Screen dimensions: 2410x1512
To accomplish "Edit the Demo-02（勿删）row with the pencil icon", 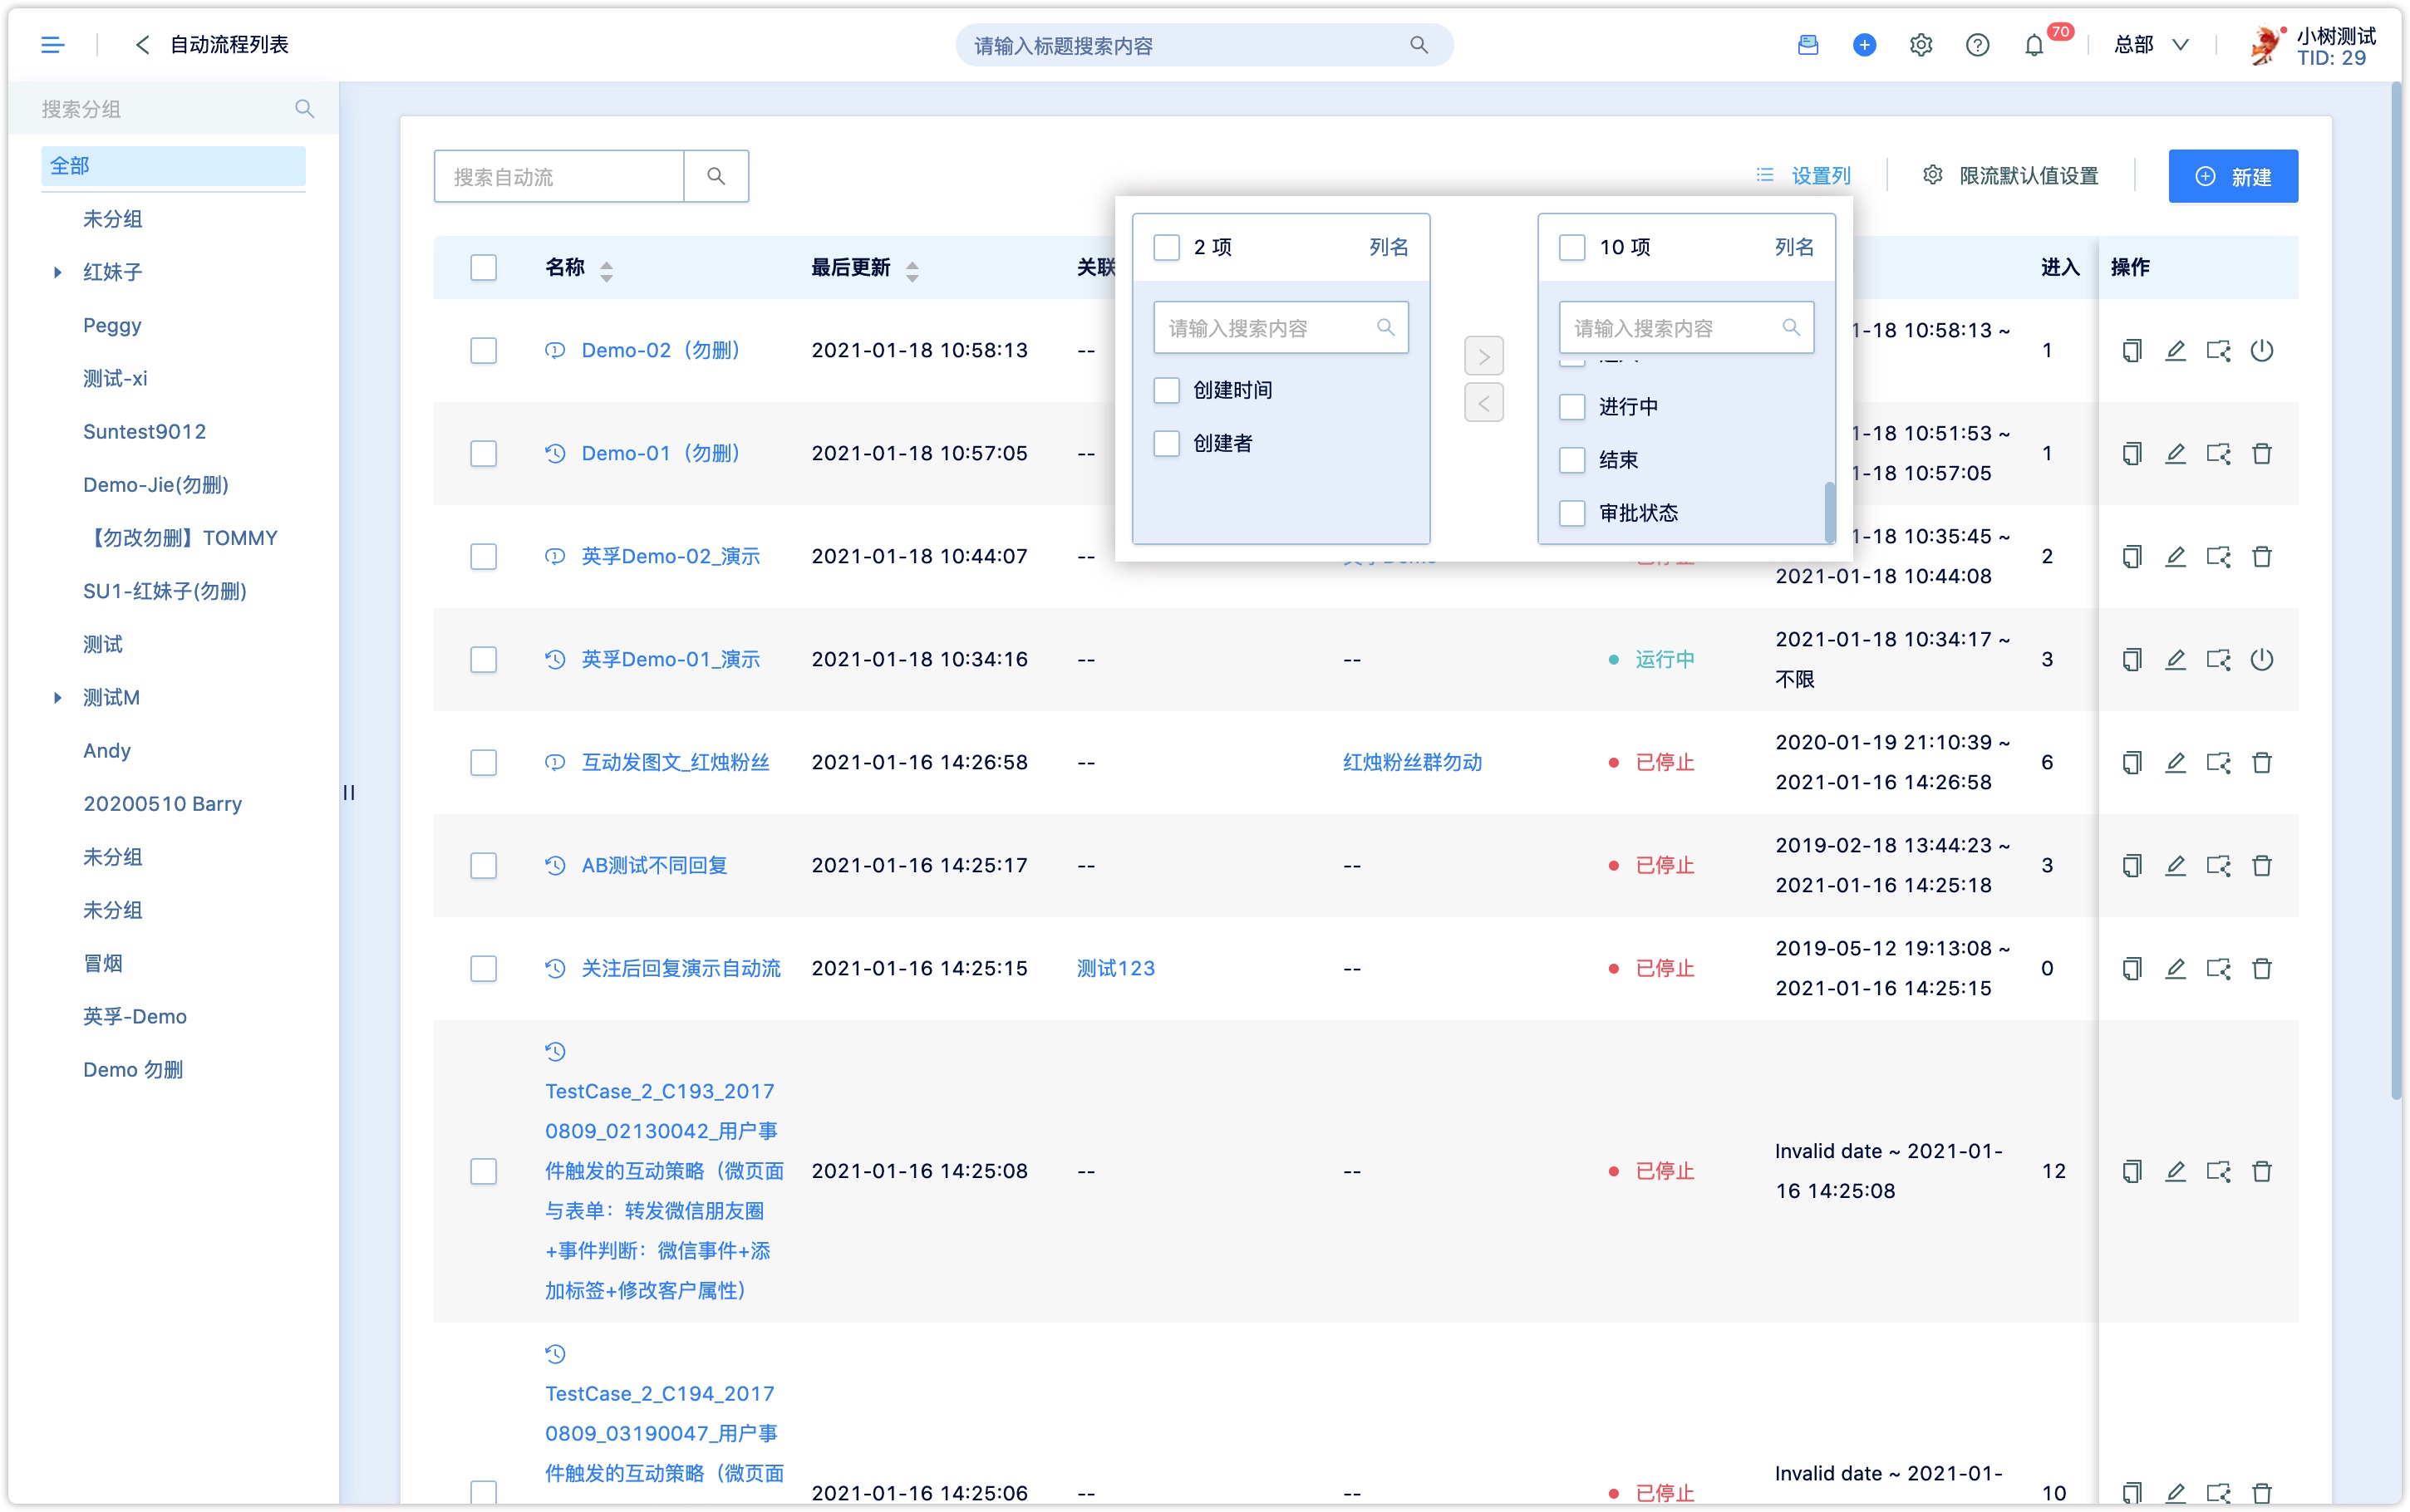I will (x=2175, y=350).
